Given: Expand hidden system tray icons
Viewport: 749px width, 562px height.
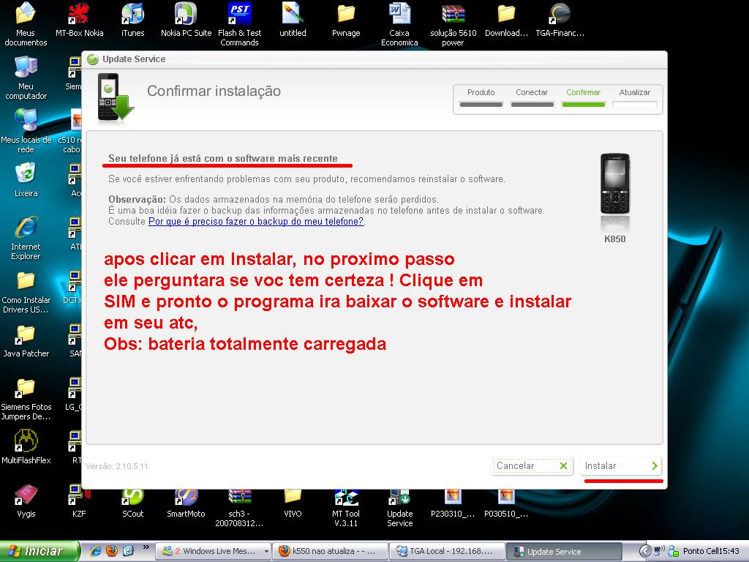Looking at the screenshot, I should tap(645, 551).
